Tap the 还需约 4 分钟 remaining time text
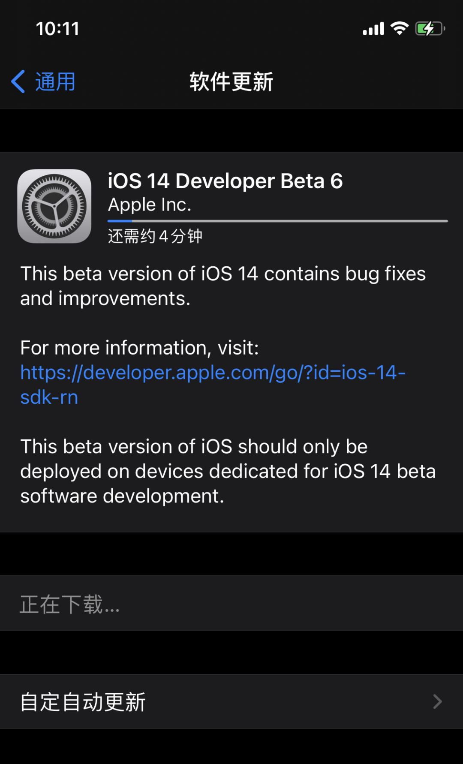Viewport: 463px width, 764px height. point(155,236)
